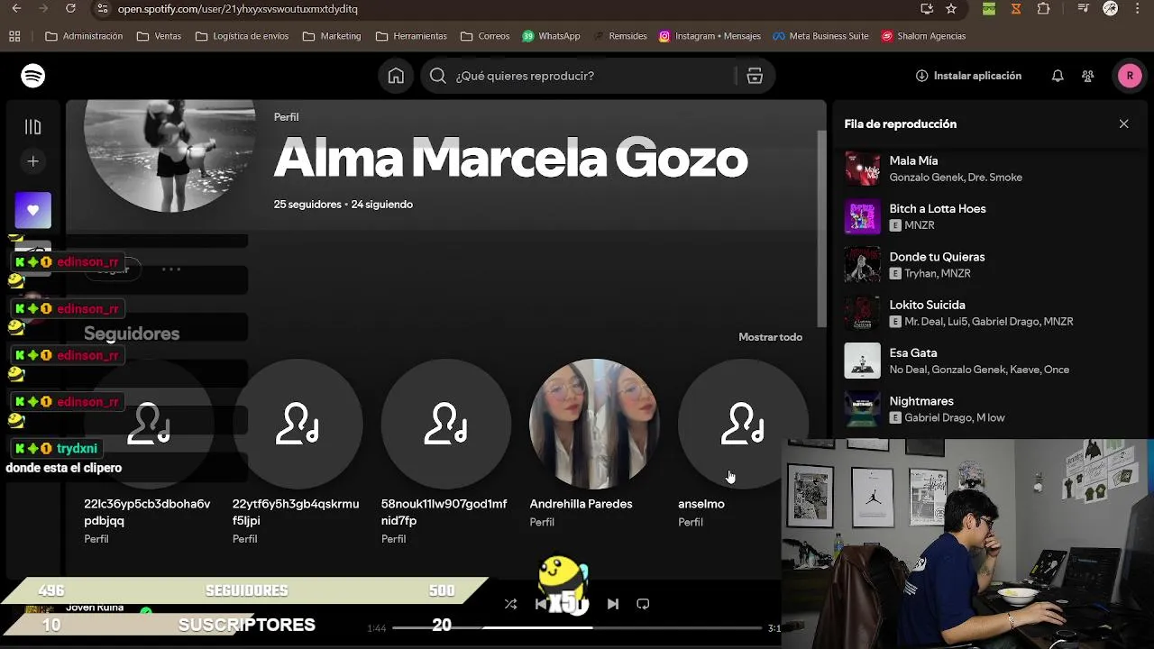Open '25 seguidores' link
Image resolution: width=1154 pixels, height=649 pixels.
[x=307, y=205]
